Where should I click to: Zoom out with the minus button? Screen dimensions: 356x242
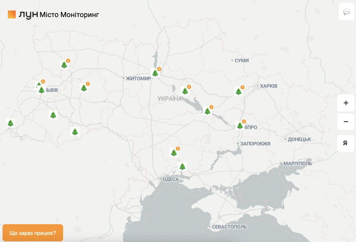[346, 122]
